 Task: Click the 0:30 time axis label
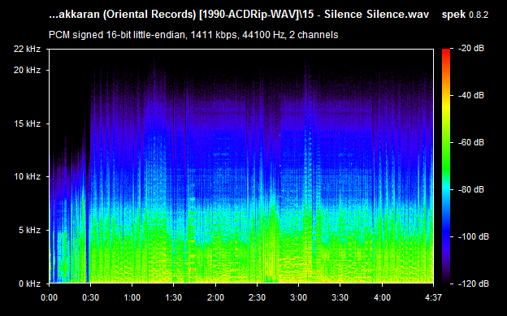point(90,297)
